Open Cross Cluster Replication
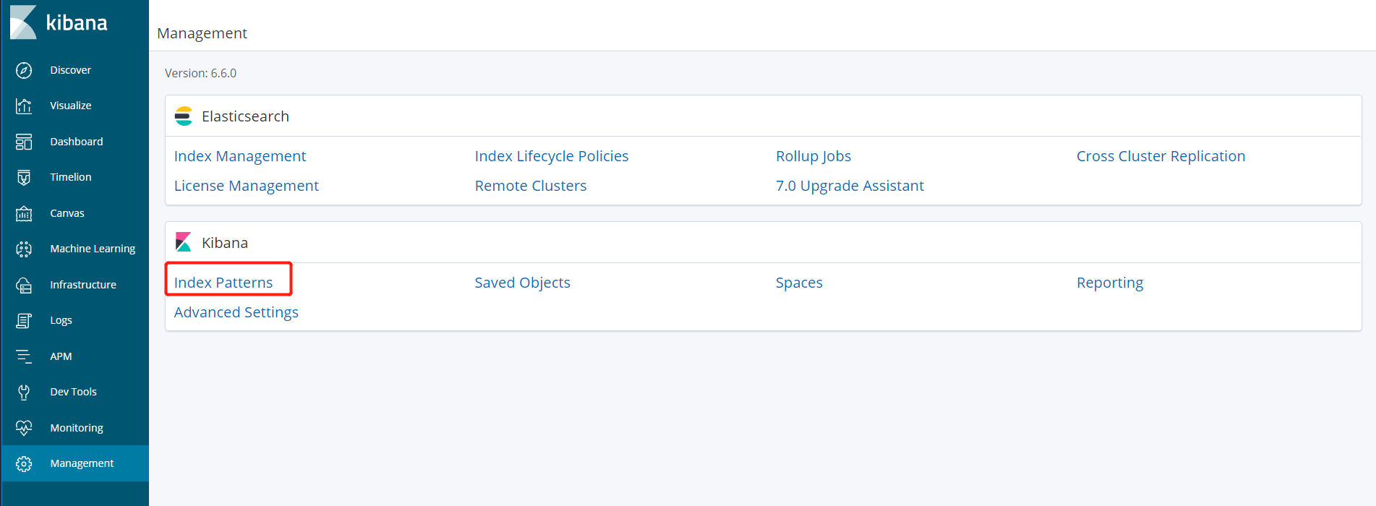This screenshot has width=1376, height=506. click(1161, 156)
